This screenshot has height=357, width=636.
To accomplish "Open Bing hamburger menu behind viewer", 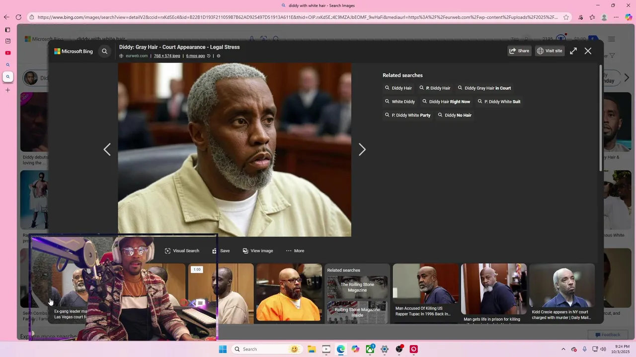I will click(612, 39).
